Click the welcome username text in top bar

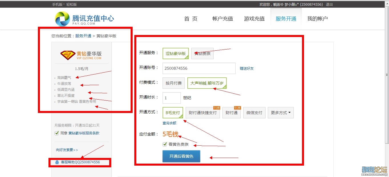pos(291,5)
